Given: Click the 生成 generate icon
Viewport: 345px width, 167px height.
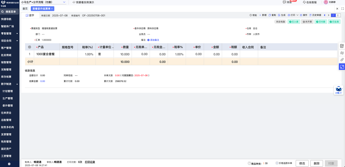Looking at the screenshot, I should coord(279,15).
